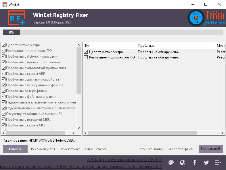This screenshot has height=170, width=226.
Task: Open the 'Знайте все возможности WinExt!' link
Action: [x=125, y=159]
